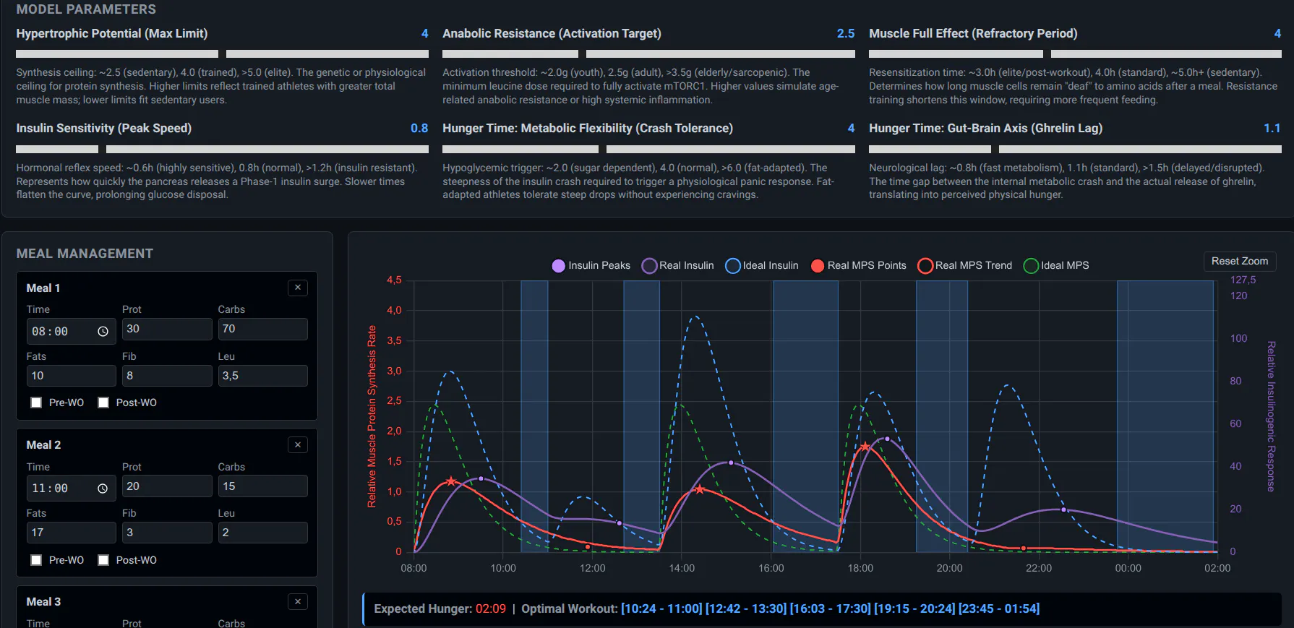Toggle the Real MPS Points legend series
The width and height of the screenshot is (1294, 628).
859,265
